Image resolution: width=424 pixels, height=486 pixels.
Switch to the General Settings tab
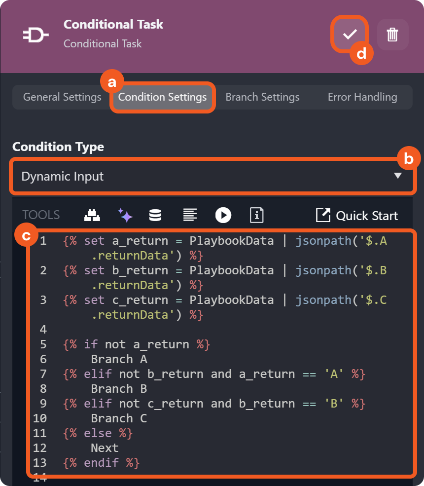(x=62, y=97)
